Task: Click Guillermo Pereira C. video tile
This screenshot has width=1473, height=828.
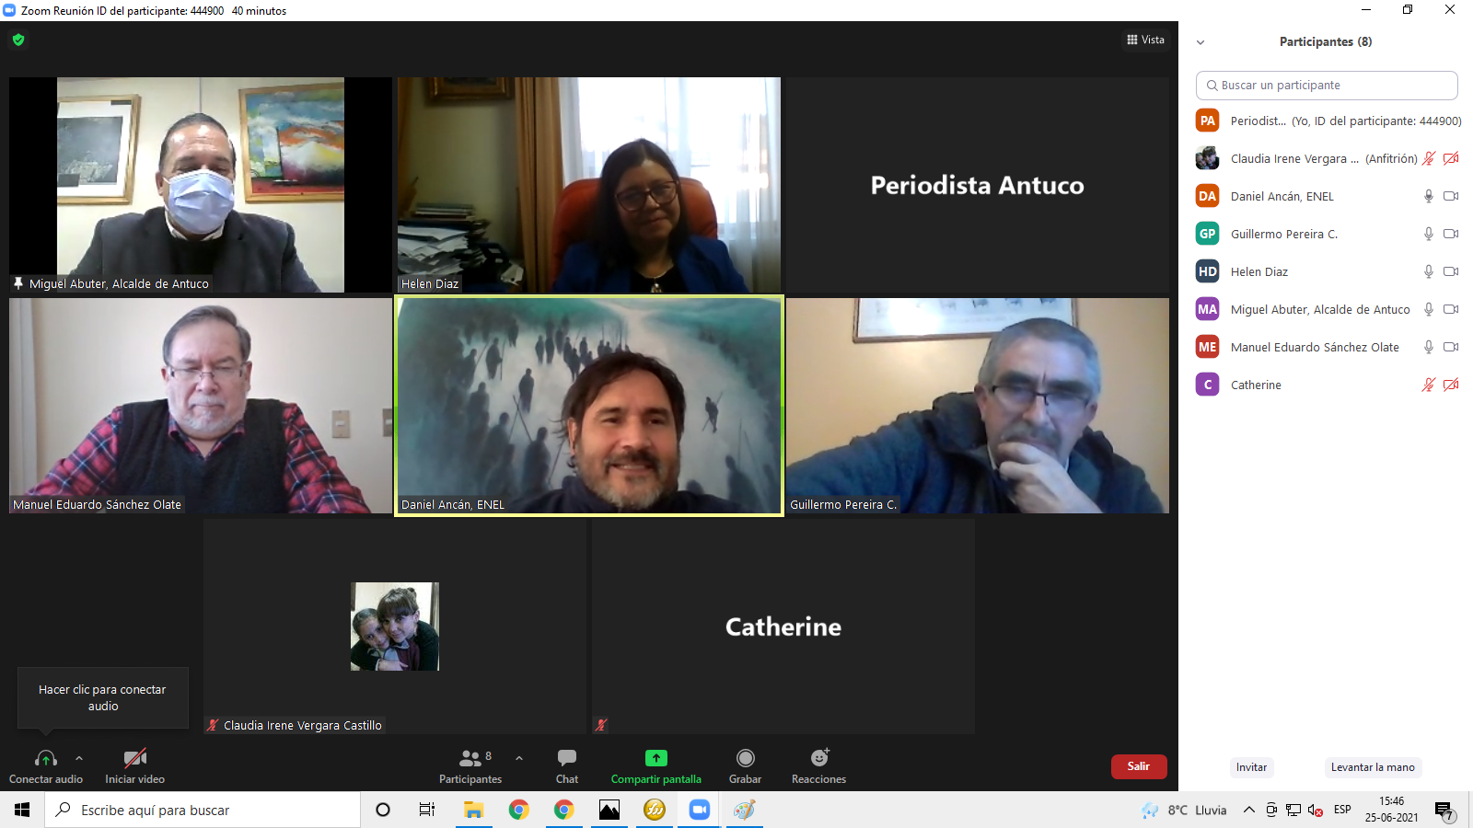Action: (978, 406)
